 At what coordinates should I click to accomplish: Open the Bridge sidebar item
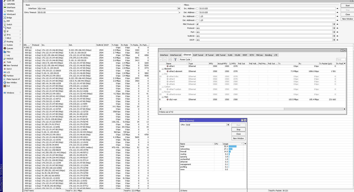click(x=9, y=18)
